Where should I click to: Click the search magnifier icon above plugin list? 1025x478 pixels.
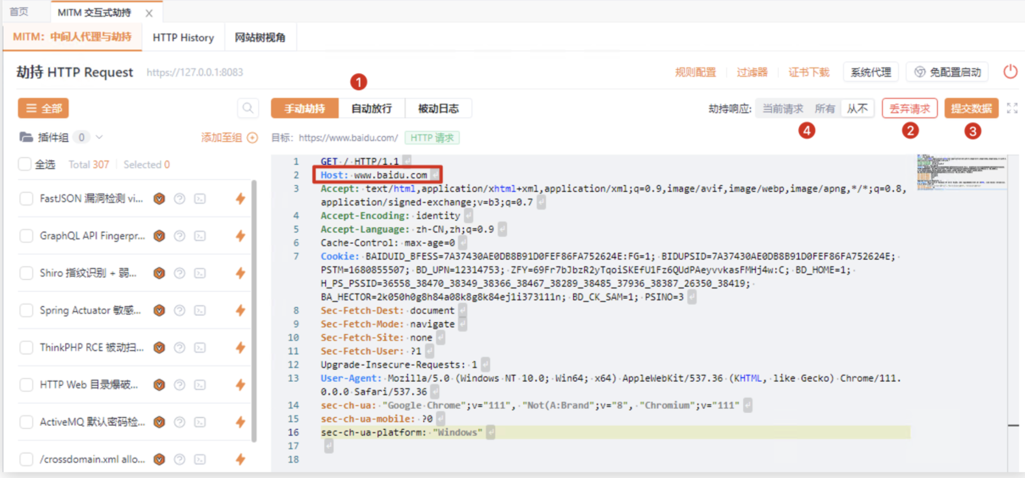(247, 109)
